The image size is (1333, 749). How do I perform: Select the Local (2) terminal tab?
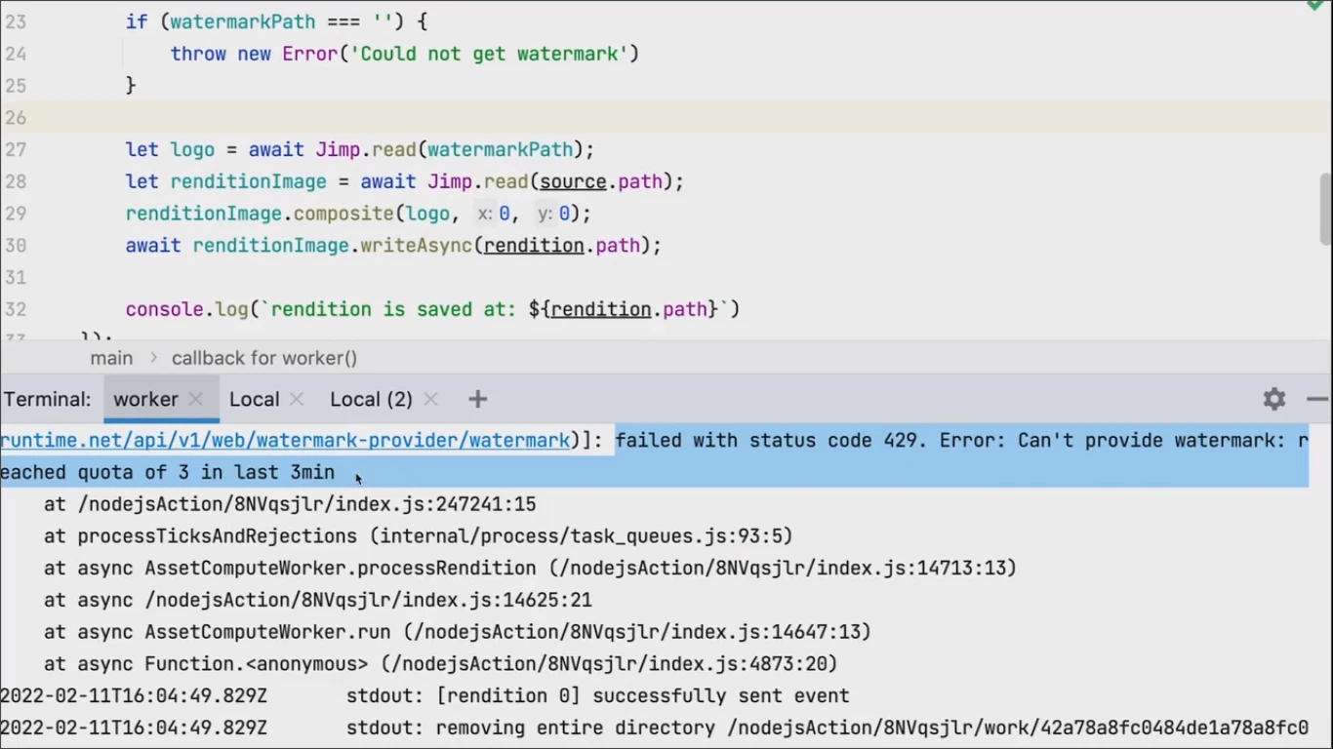(x=371, y=399)
